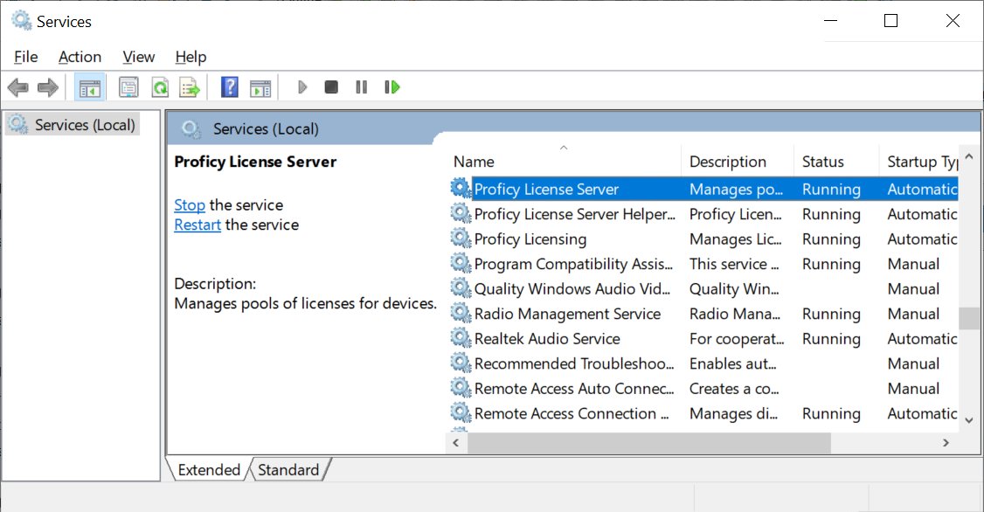Open Properties from the toolbar icon
Image resolution: width=984 pixels, height=512 pixels.
(x=128, y=88)
